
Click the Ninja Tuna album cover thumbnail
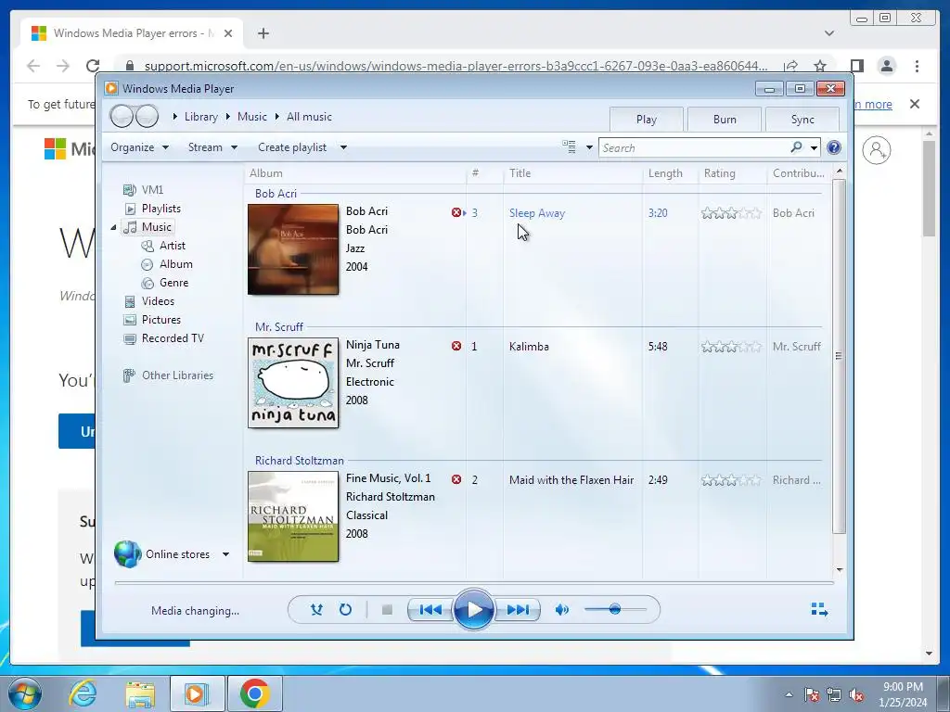[x=293, y=383]
